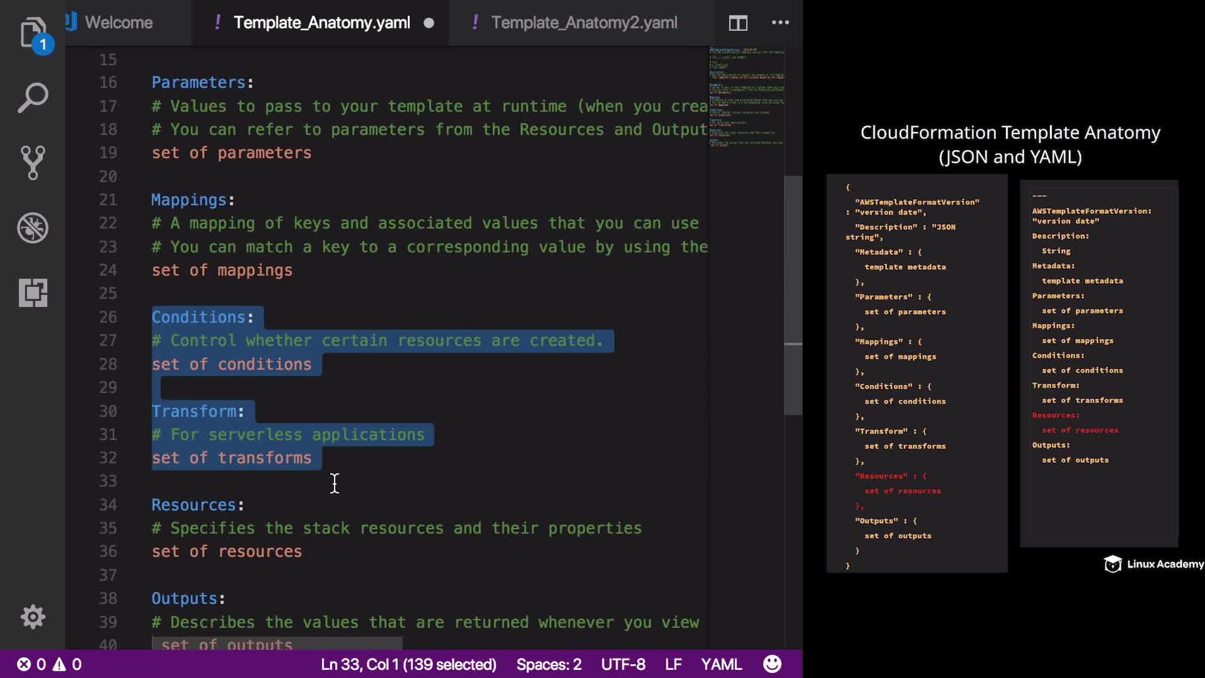Open the Source Control branch icon

click(x=33, y=163)
